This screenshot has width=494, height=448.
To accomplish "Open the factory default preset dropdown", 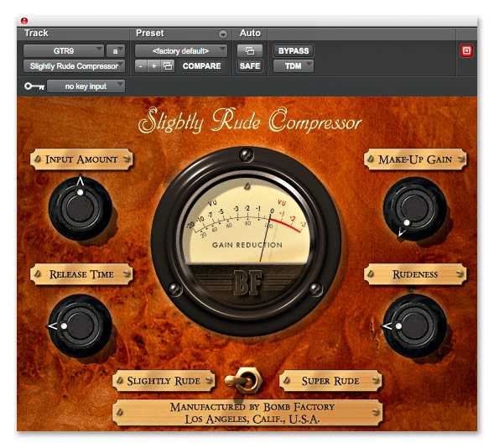I will (181, 50).
